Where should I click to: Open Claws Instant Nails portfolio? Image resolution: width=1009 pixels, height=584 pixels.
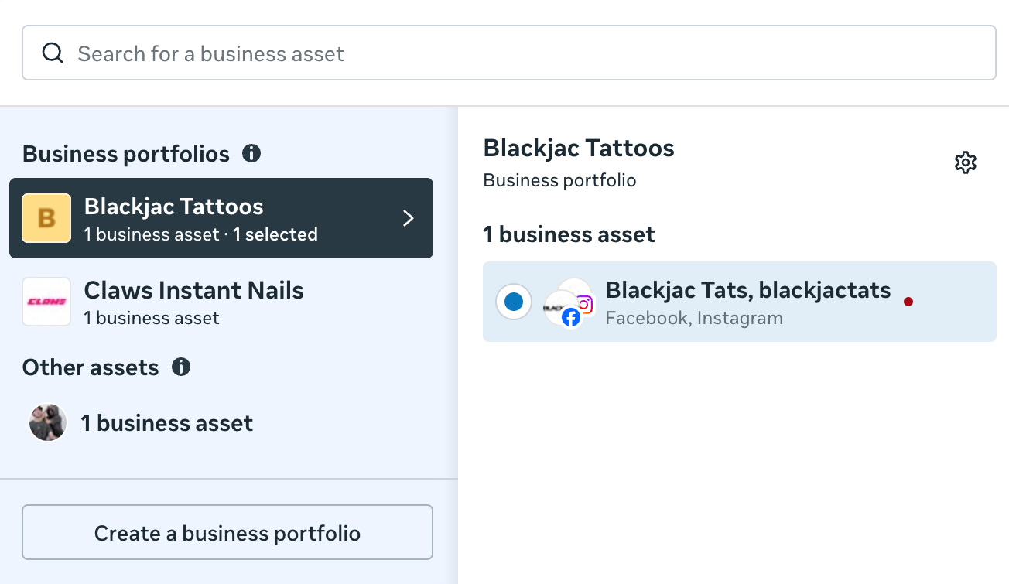[x=193, y=291]
